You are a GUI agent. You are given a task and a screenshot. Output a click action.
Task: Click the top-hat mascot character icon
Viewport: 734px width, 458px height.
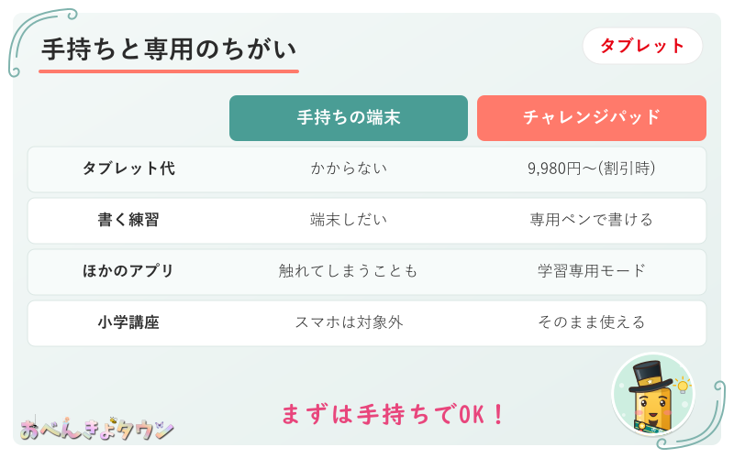point(653,395)
